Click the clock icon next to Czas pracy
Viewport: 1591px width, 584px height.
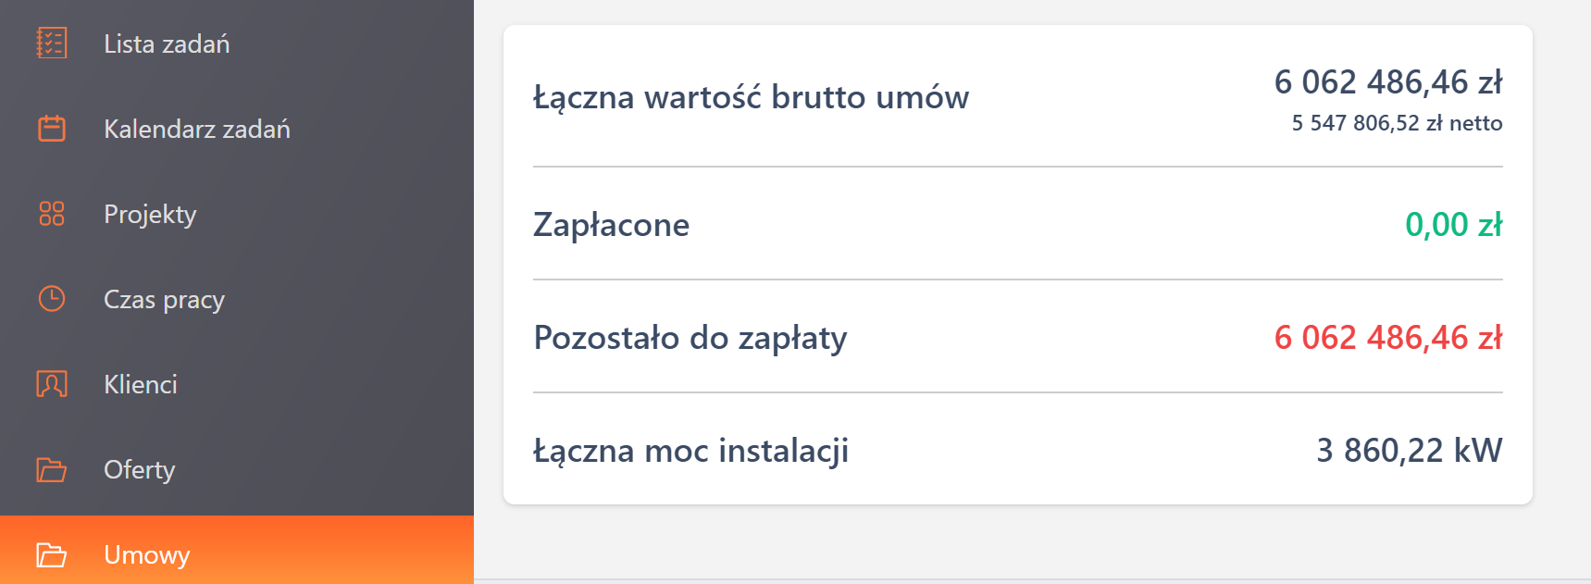pyautogui.click(x=51, y=298)
